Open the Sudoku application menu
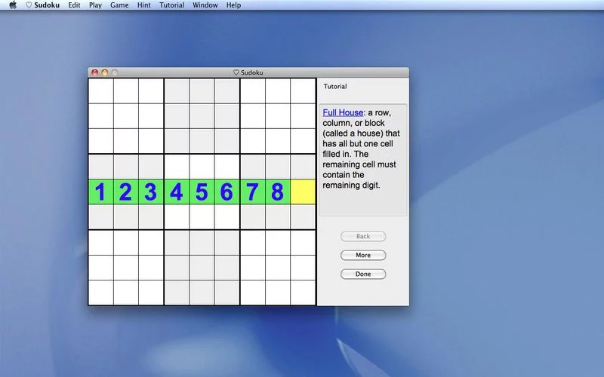The image size is (604, 377). 42,5
